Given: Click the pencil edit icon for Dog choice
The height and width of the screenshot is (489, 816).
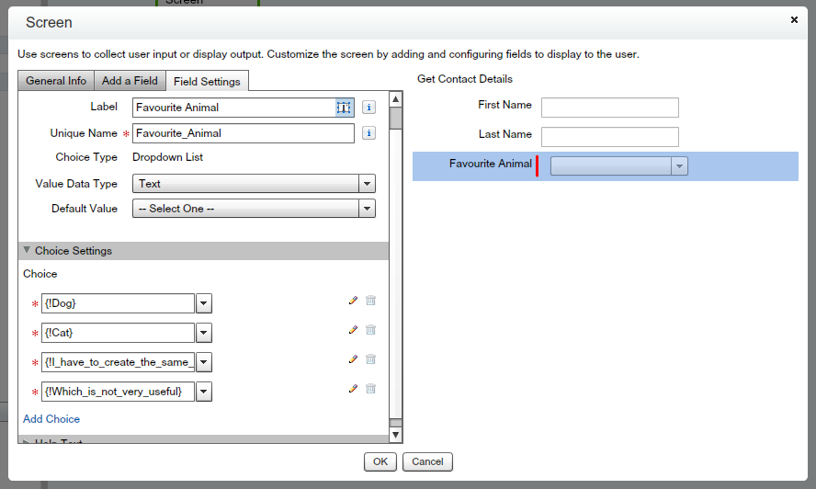Looking at the screenshot, I should [353, 301].
